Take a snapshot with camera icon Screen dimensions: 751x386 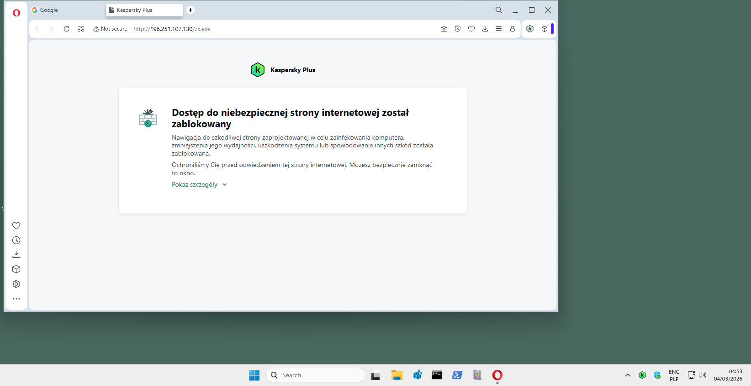coord(444,29)
